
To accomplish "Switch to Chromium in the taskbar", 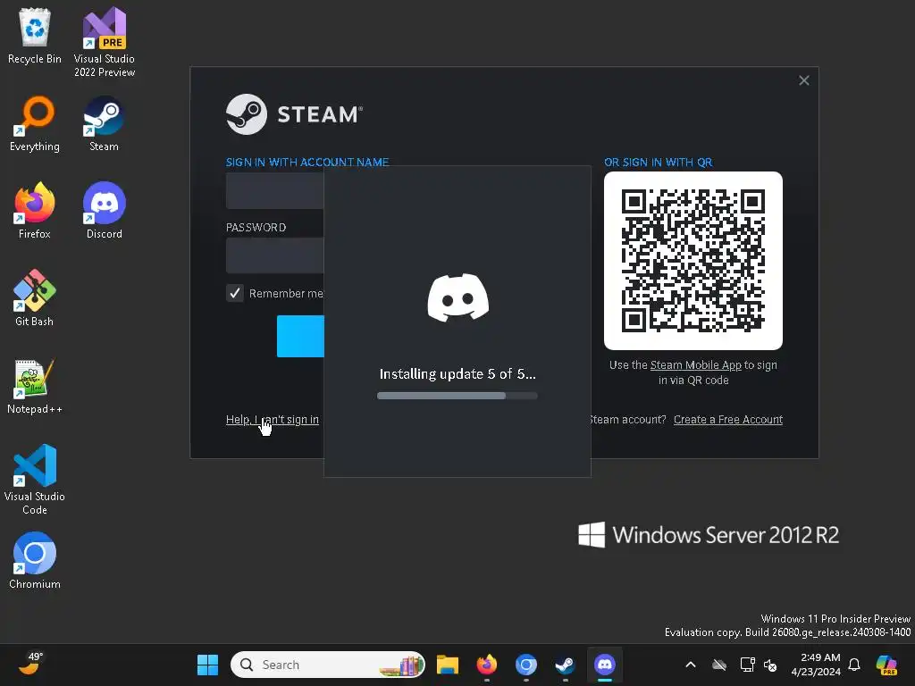I will (x=525, y=665).
